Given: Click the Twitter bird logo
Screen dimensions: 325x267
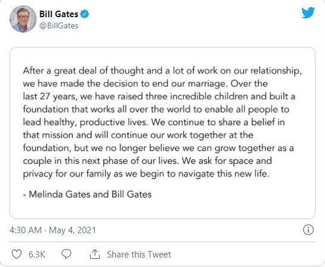Looking at the screenshot, I should point(308,12).
